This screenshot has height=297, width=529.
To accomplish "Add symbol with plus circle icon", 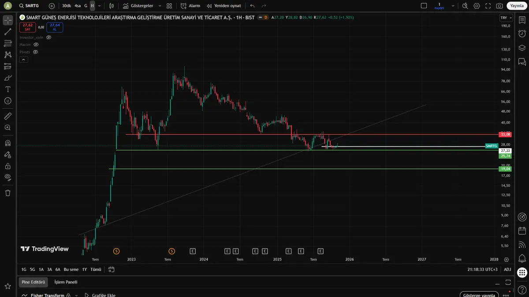I will [x=52, y=6].
